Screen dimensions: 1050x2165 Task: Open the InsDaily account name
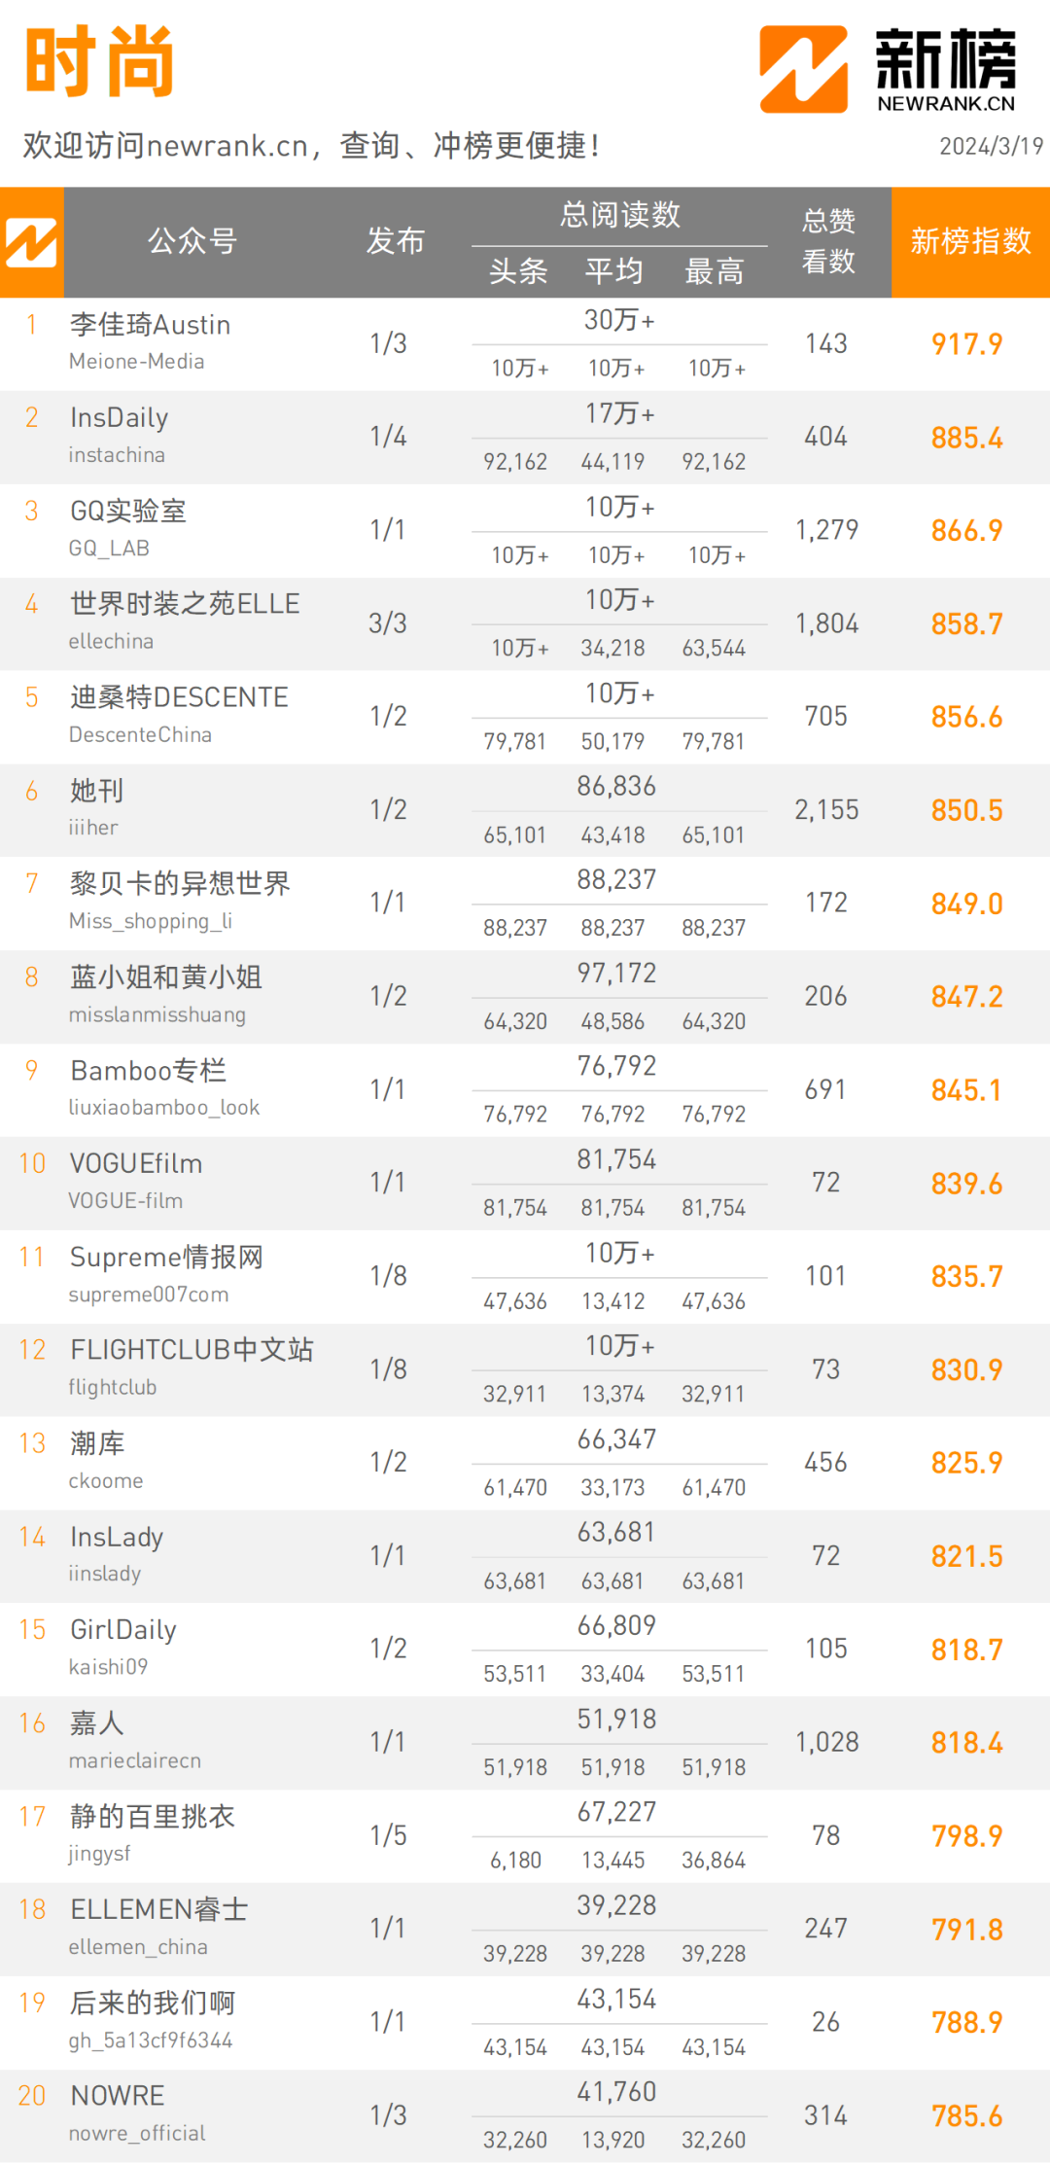pyautogui.click(x=119, y=418)
